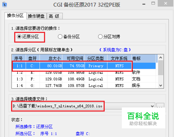Screen dimensions: 174x137
Task: Open the 高 级 tab
Action: coord(54,16)
